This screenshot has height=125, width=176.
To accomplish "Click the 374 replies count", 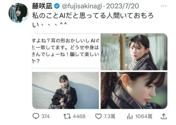I will 45,117.
